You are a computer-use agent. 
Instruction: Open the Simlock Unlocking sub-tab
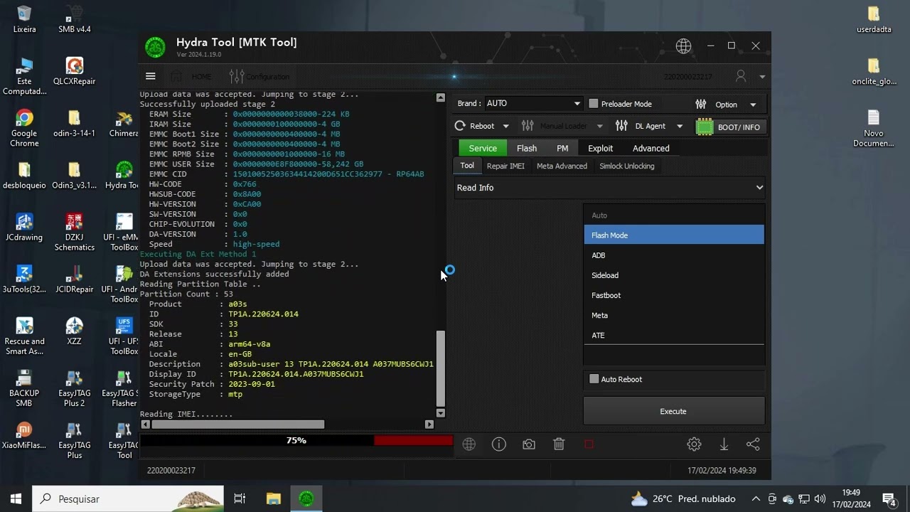(626, 166)
